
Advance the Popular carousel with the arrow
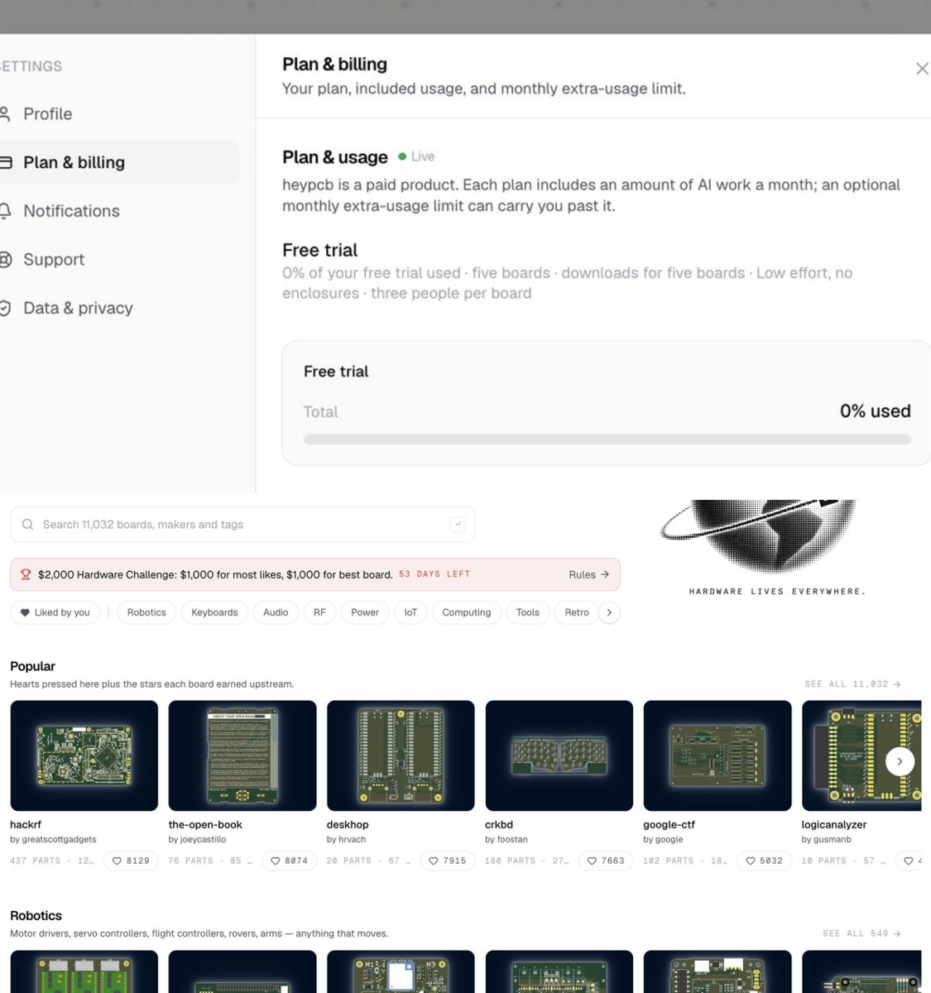pos(900,761)
